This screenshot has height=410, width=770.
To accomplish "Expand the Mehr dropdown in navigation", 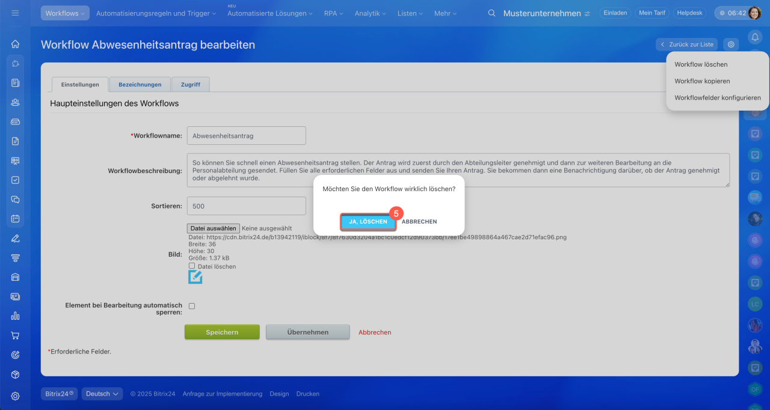I will (445, 13).
